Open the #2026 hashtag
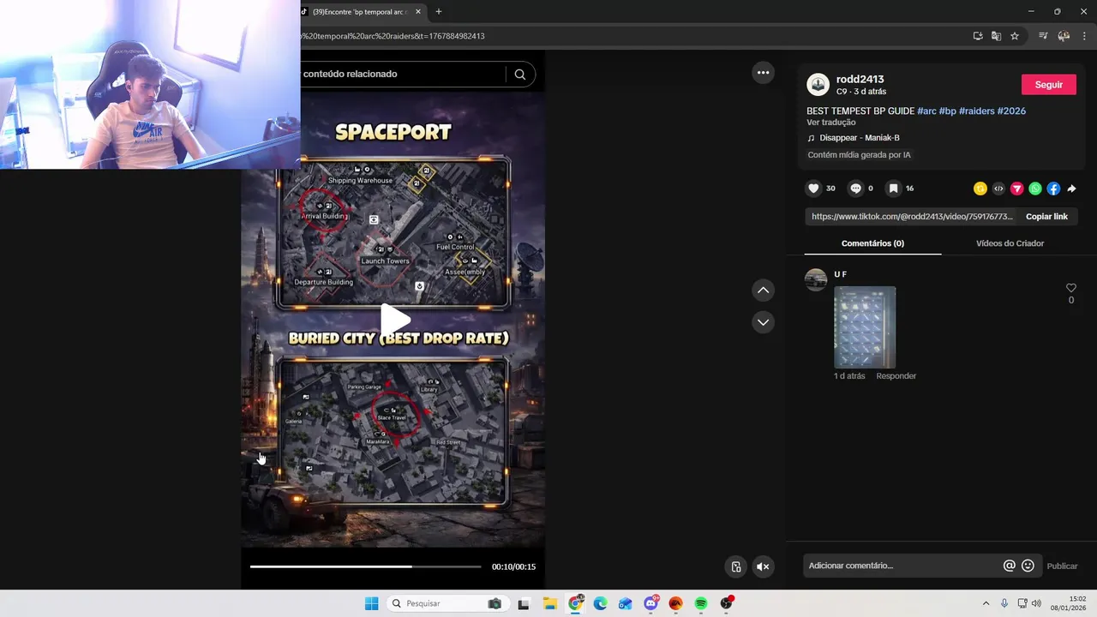 click(1011, 111)
